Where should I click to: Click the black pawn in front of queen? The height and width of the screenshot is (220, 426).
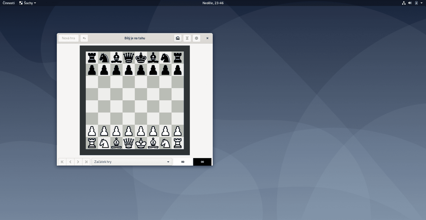click(129, 70)
